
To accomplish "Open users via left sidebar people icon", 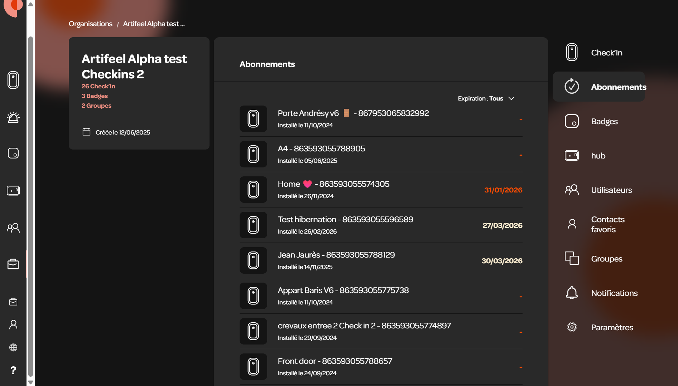I will click(x=13, y=228).
